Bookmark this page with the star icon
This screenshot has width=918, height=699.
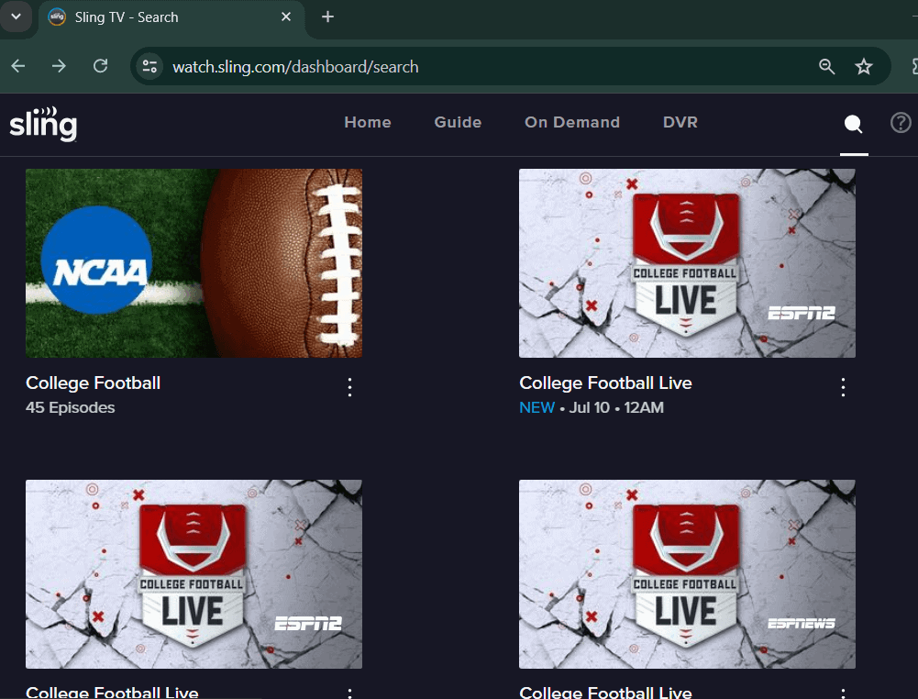point(864,66)
